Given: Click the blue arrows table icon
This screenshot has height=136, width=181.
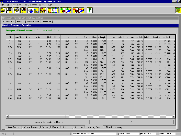Looking at the screenshot, I should click(56, 10).
